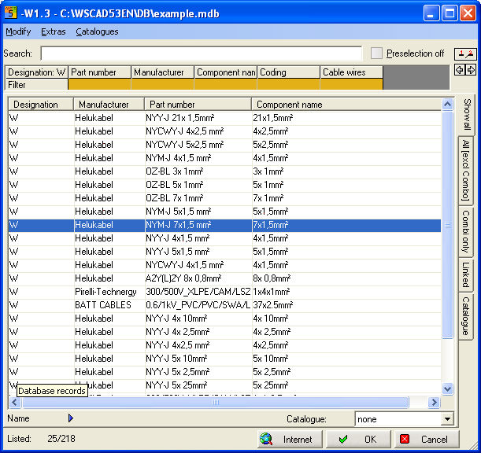Viewport: 481px width, 453px height.
Task: Click the blue triangle next to Name
Action: click(71, 418)
